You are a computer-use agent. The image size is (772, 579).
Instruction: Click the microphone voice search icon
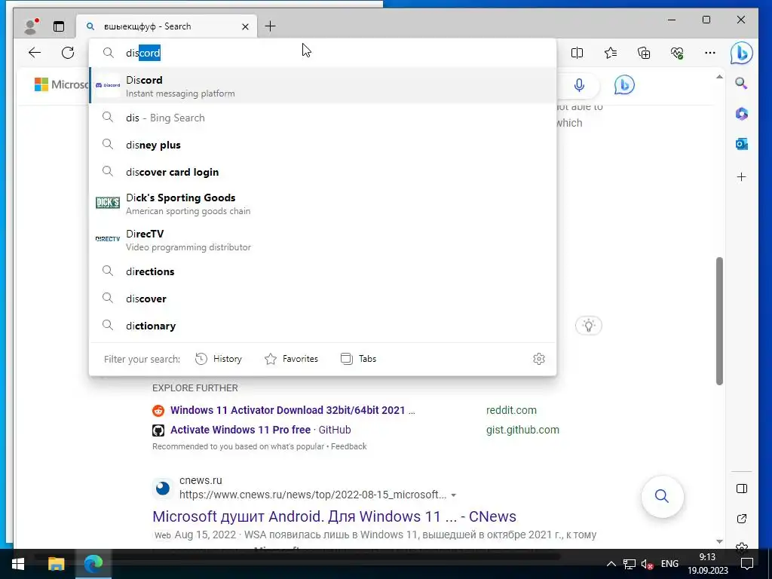[x=580, y=85]
